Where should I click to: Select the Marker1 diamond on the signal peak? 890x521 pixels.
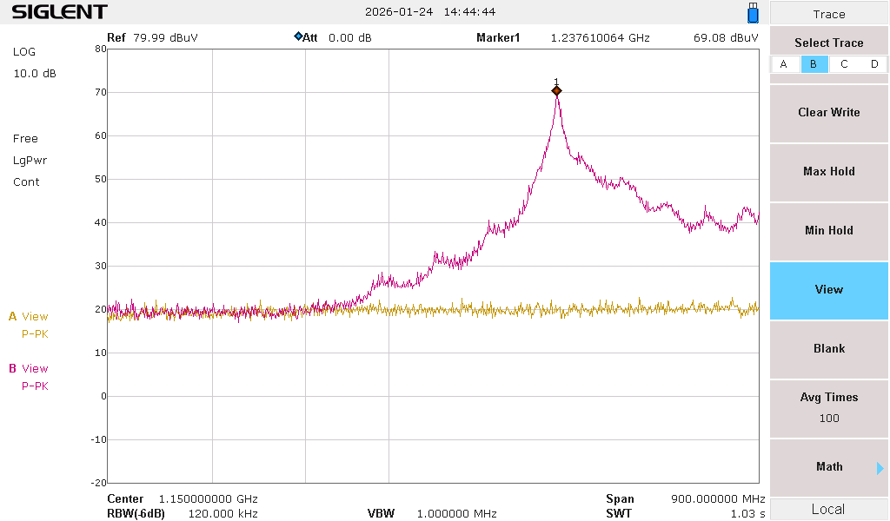pyautogui.click(x=557, y=89)
